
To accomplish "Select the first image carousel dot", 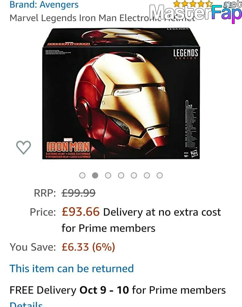I will pyautogui.click(x=83, y=175).
